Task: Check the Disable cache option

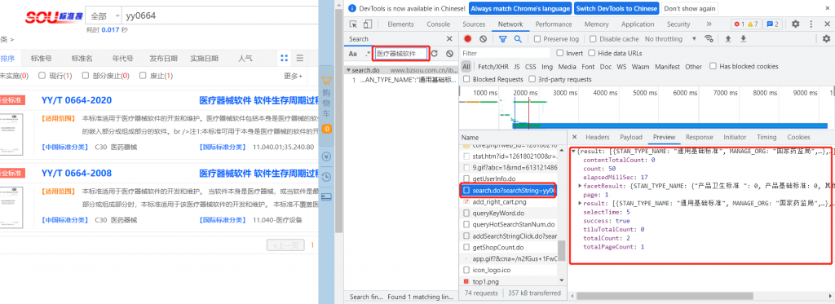Action: [594, 39]
